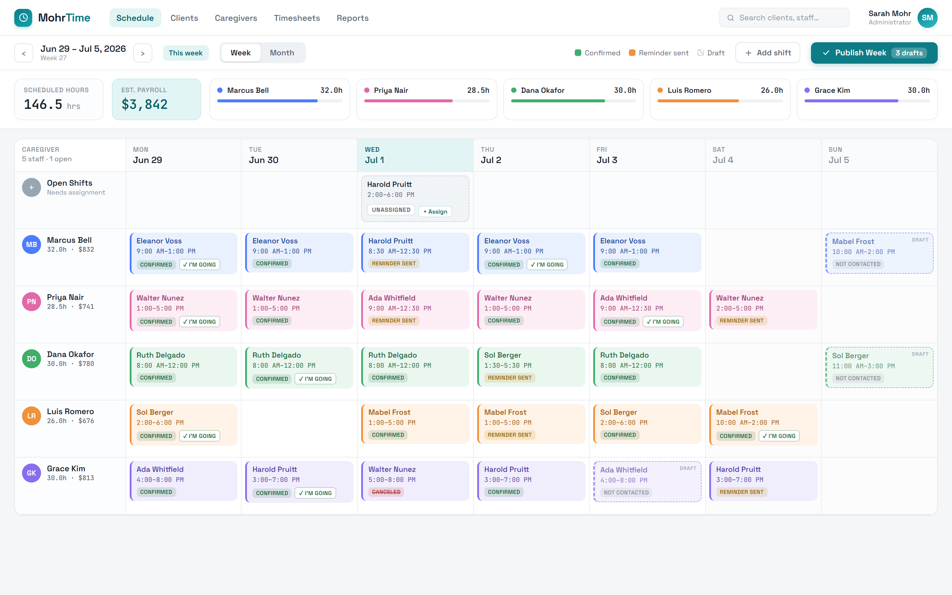Open the Est. Payroll $3,842 card
The width and height of the screenshot is (952, 595).
pos(156,99)
